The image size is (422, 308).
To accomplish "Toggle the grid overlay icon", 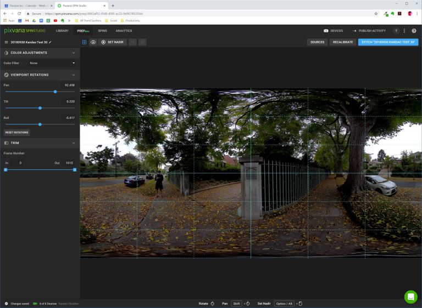I will tap(85, 42).
